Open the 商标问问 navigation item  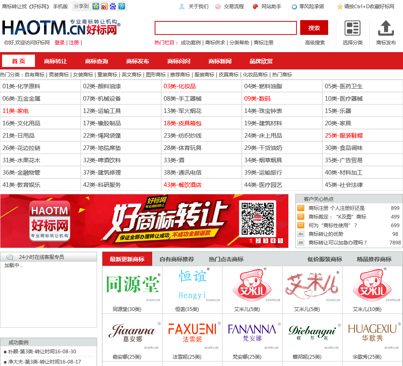coord(179,61)
